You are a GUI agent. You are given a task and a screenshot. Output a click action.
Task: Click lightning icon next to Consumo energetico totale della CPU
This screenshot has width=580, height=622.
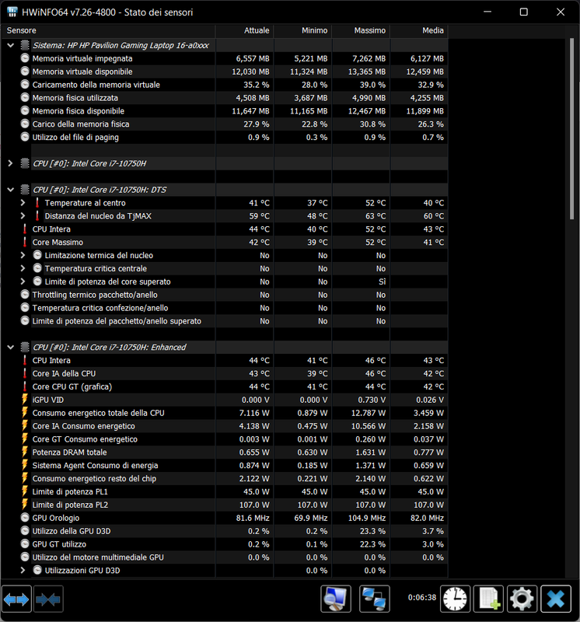pyautogui.click(x=25, y=413)
